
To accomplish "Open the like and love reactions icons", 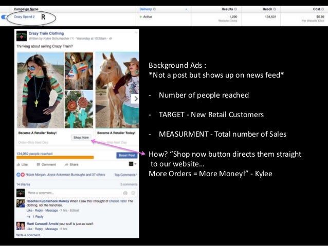I will click(x=21, y=175).
